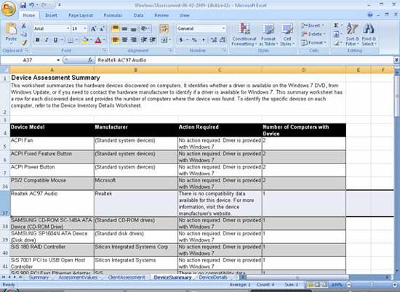The image size is (400, 292).
Task: Click Delete cells button
Action: point(313,34)
